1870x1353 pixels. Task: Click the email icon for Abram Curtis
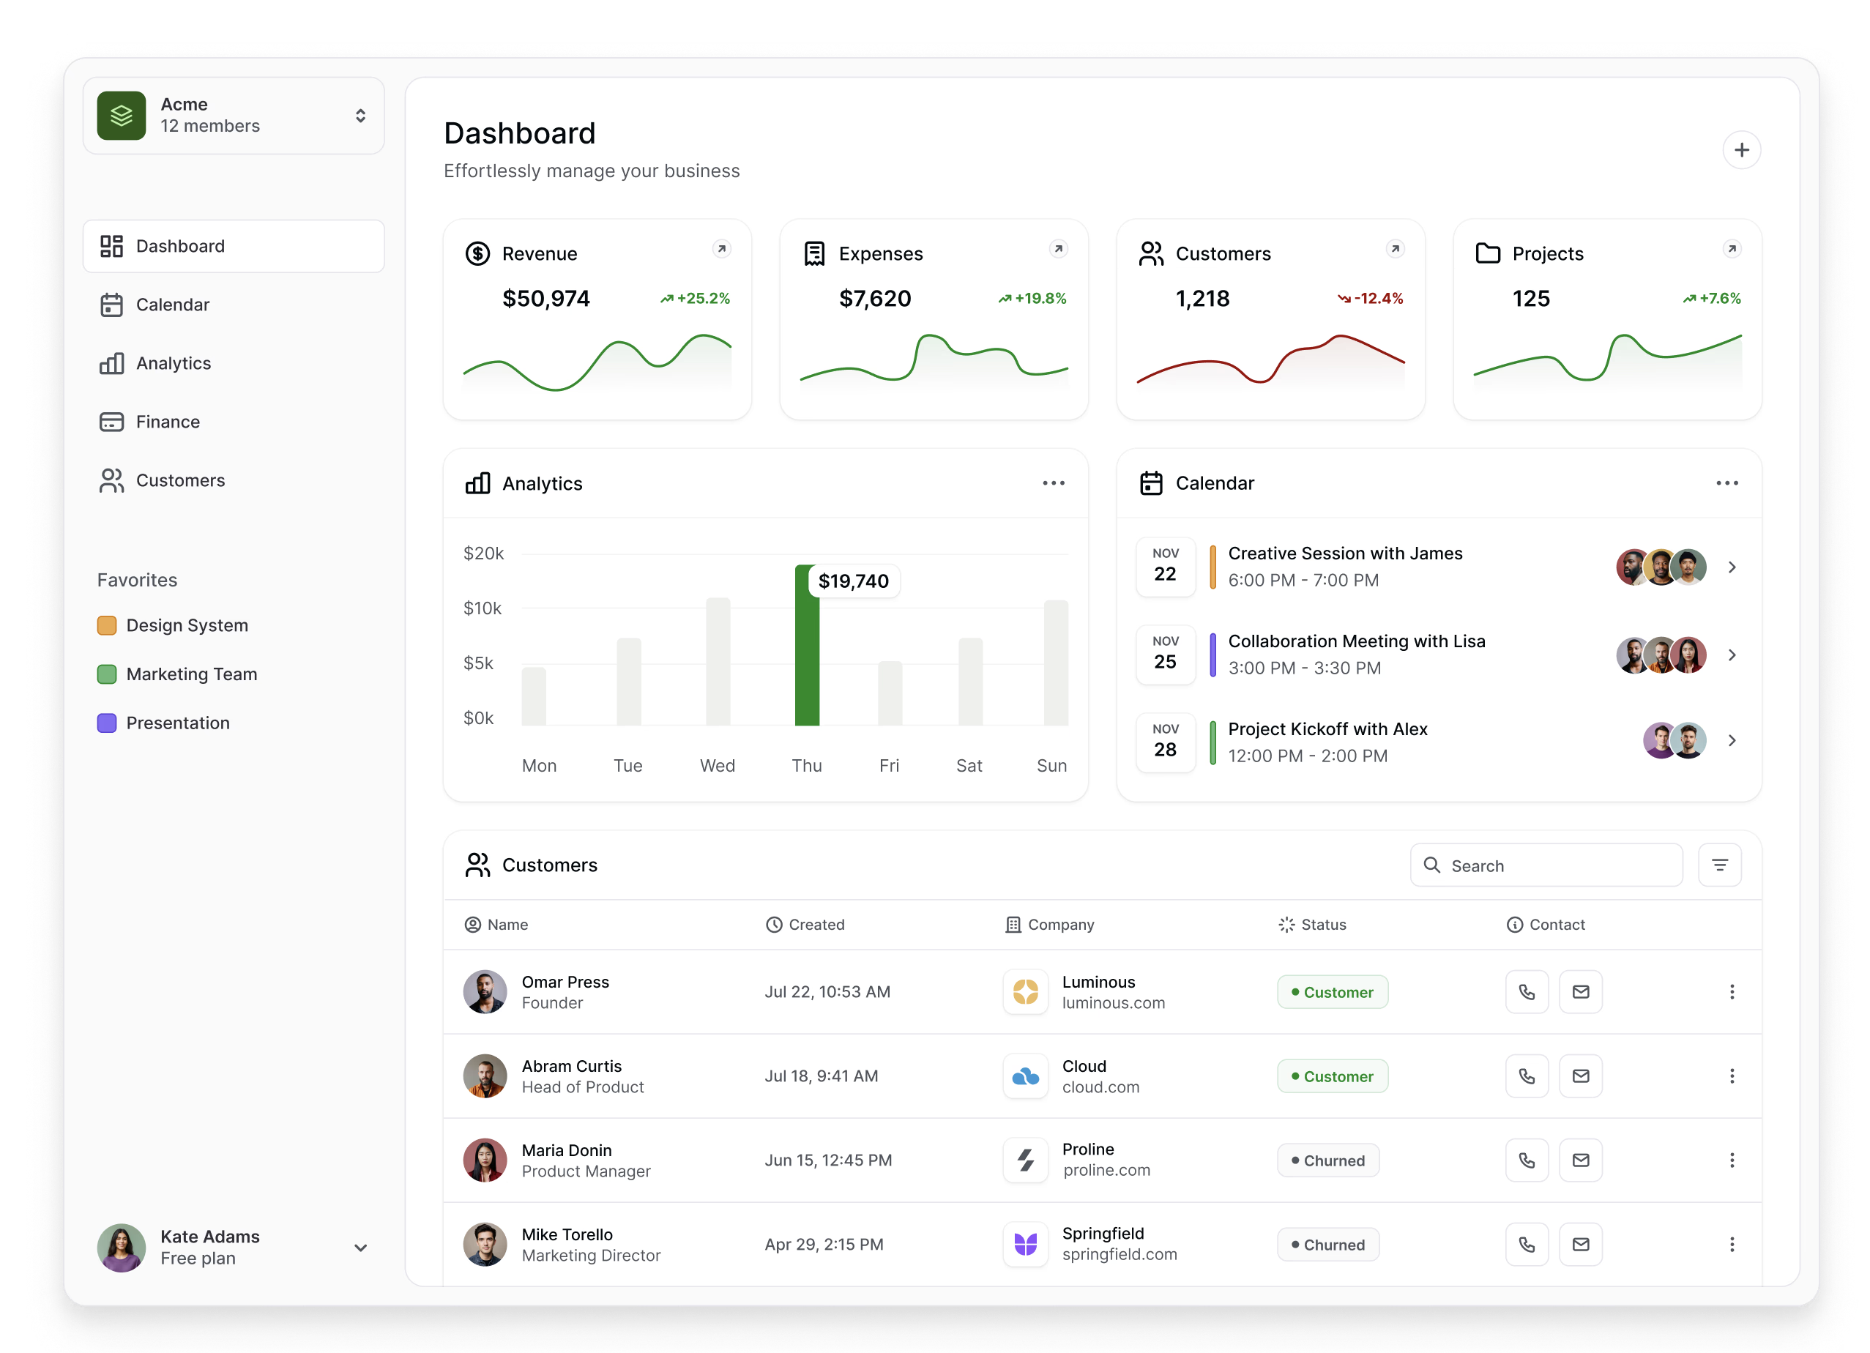click(x=1580, y=1076)
